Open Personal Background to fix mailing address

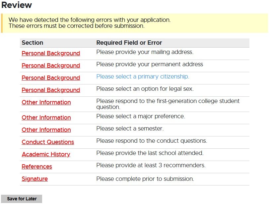(50, 53)
